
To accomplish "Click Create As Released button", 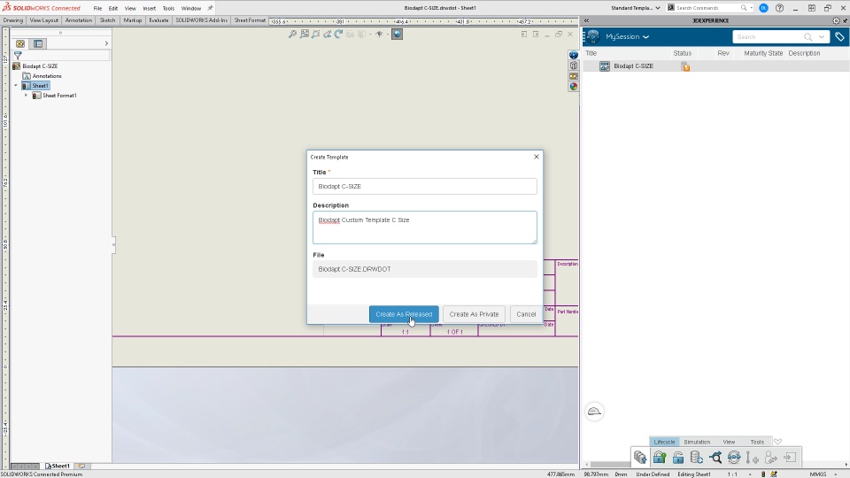I will click(404, 314).
